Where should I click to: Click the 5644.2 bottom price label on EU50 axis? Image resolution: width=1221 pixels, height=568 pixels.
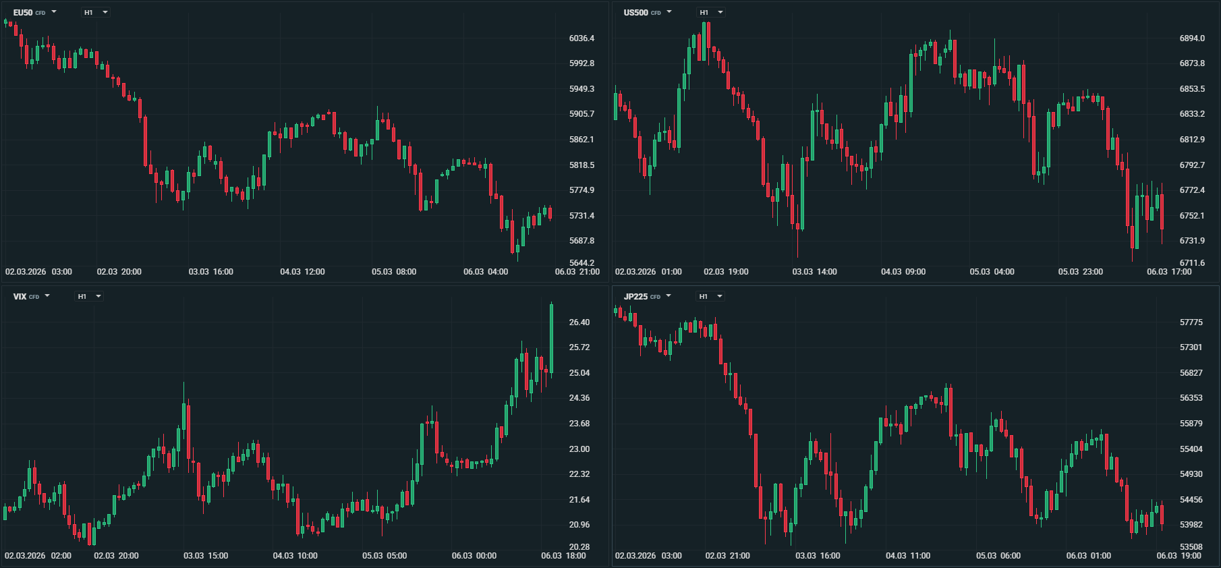[x=581, y=263]
